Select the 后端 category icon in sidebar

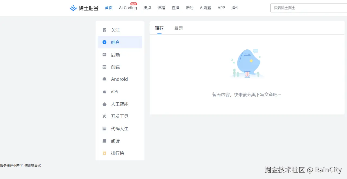104,55
